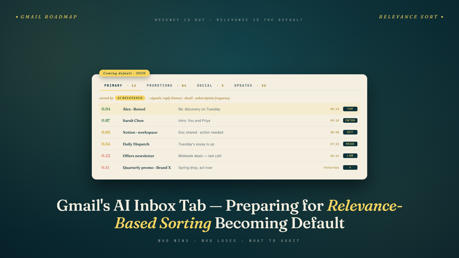Click the 0.87 relevance score
Viewport: 459px width, 258px height.
coord(106,120)
